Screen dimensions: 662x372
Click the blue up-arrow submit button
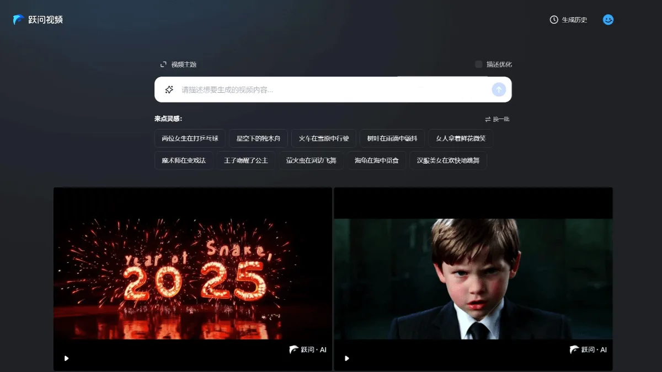coord(499,89)
